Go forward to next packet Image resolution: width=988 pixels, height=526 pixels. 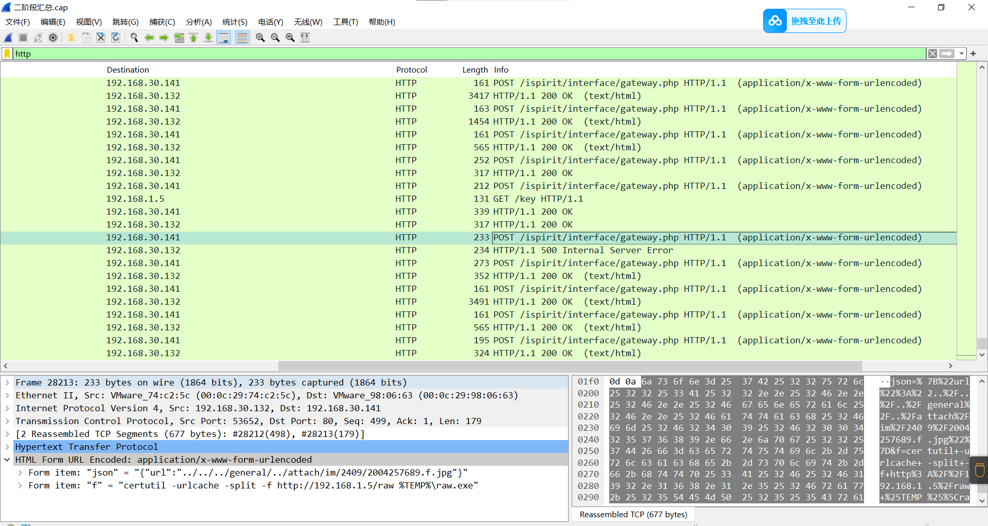(164, 38)
